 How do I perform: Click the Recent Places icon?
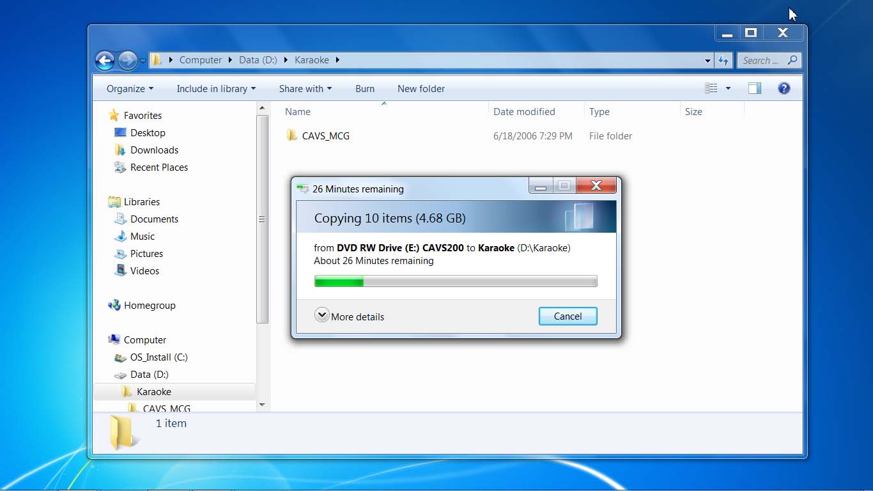pos(120,168)
